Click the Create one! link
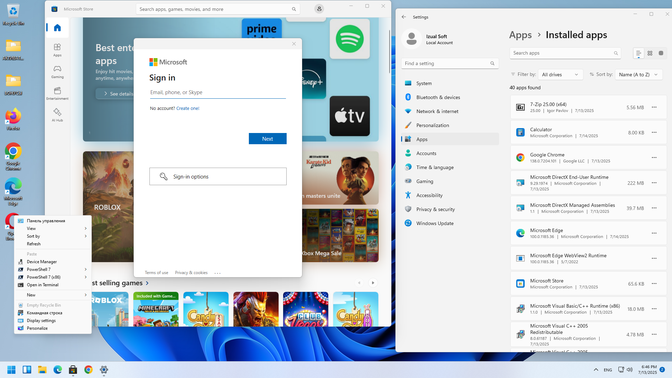This screenshot has width=672, height=378. coord(188,108)
